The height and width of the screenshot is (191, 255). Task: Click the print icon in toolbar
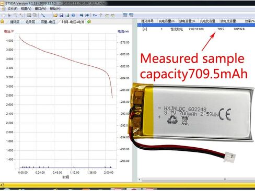(67, 15)
